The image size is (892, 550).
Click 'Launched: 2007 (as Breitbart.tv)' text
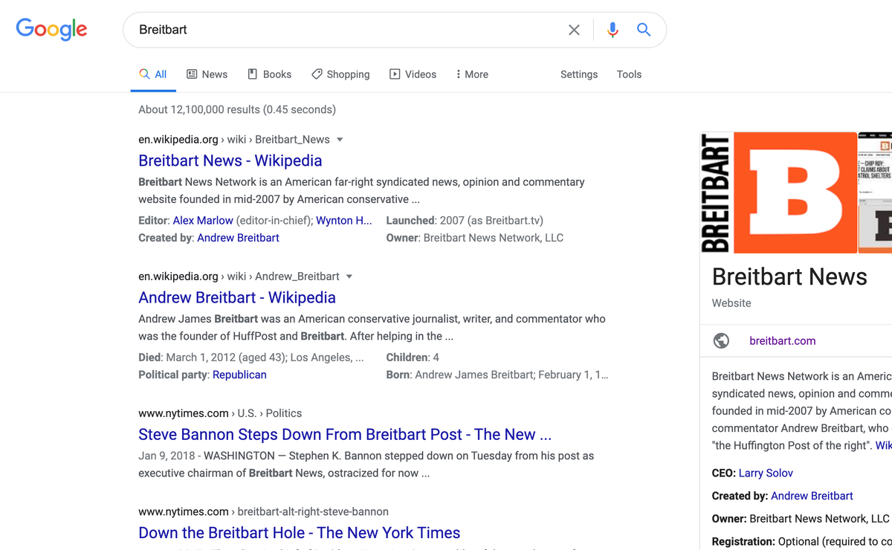pyautogui.click(x=465, y=221)
